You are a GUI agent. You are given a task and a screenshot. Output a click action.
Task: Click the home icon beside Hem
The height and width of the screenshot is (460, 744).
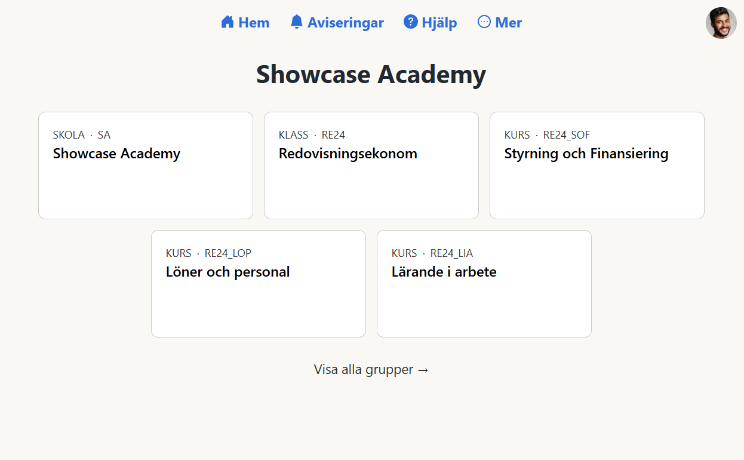coord(226,22)
